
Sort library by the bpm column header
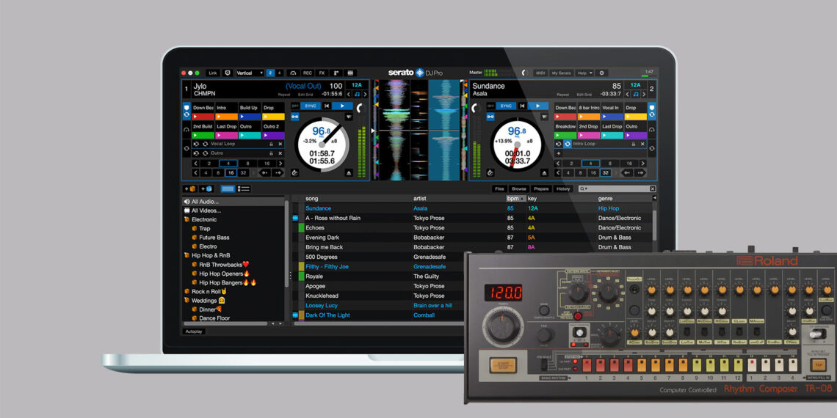pos(512,199)
